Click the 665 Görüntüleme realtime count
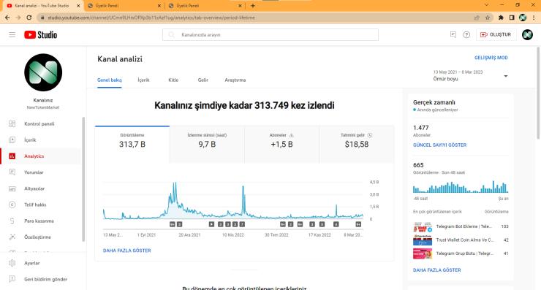Viewport: 541px width, 290px height. click(x=418, y=165)
